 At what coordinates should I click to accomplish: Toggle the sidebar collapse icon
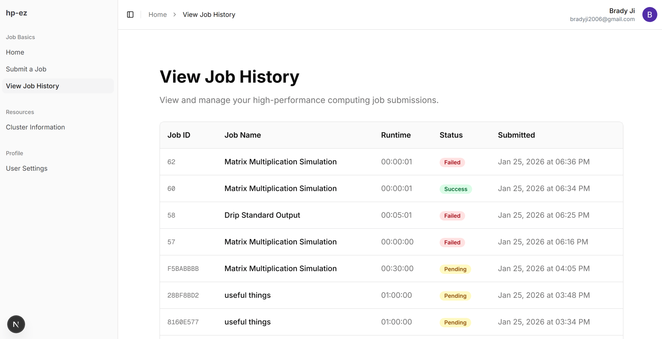130,14
